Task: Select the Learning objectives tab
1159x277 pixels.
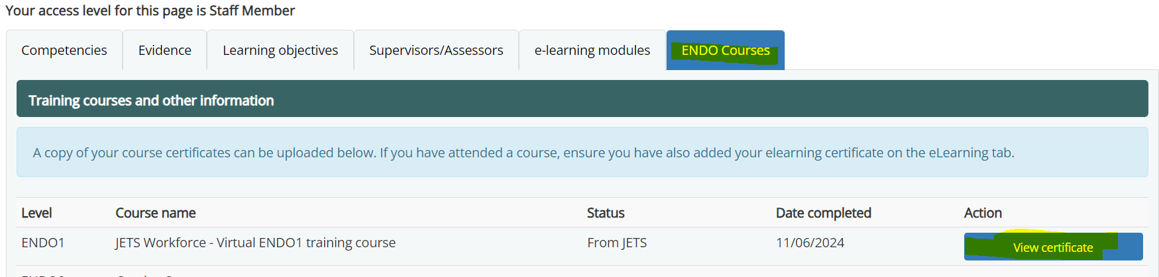Action: pos(280,50)
